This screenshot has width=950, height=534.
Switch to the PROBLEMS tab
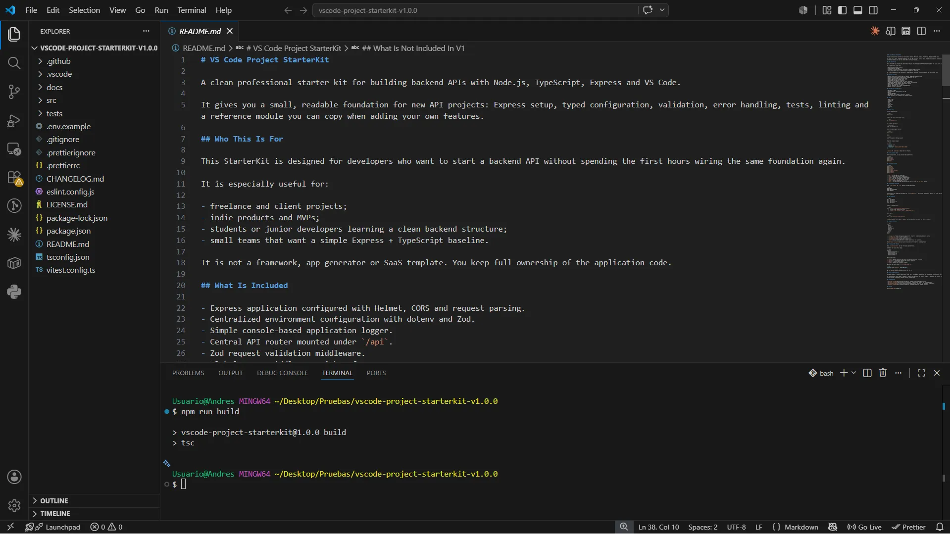tap(188, 373)
